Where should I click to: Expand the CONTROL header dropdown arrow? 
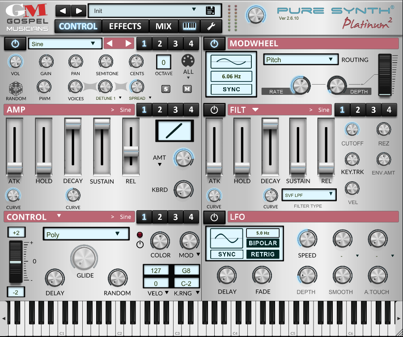(x=59, y=216)
